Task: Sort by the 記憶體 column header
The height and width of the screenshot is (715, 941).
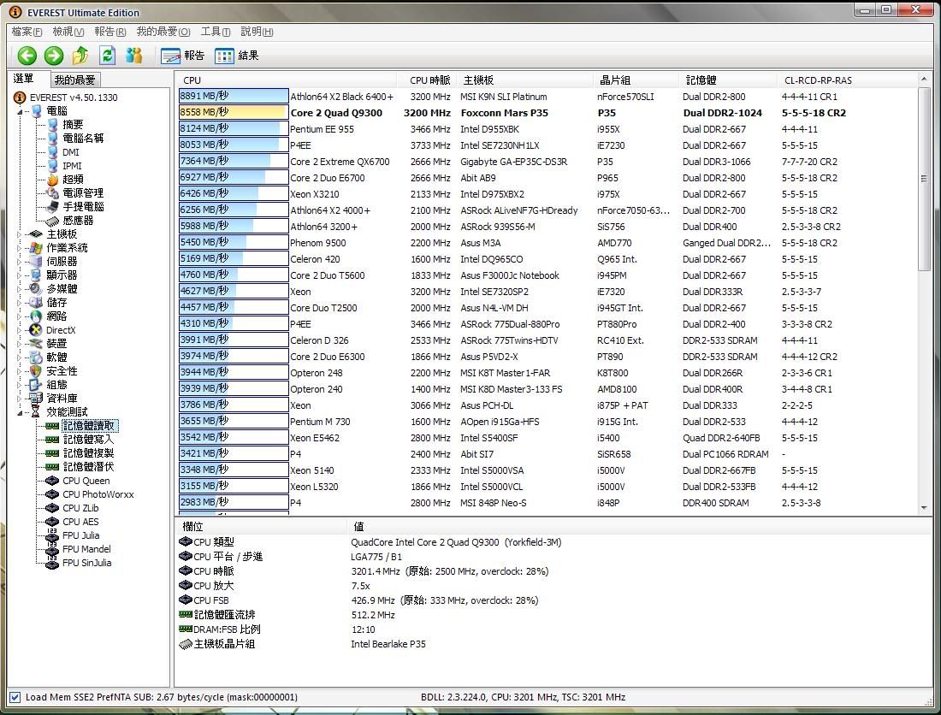Action: [x=728, y=80]
